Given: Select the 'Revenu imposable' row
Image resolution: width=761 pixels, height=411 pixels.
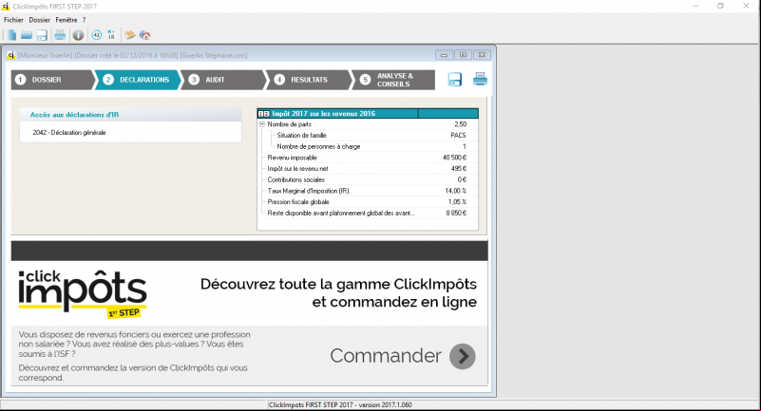Looking at the screenshot, I should (368, 158).
